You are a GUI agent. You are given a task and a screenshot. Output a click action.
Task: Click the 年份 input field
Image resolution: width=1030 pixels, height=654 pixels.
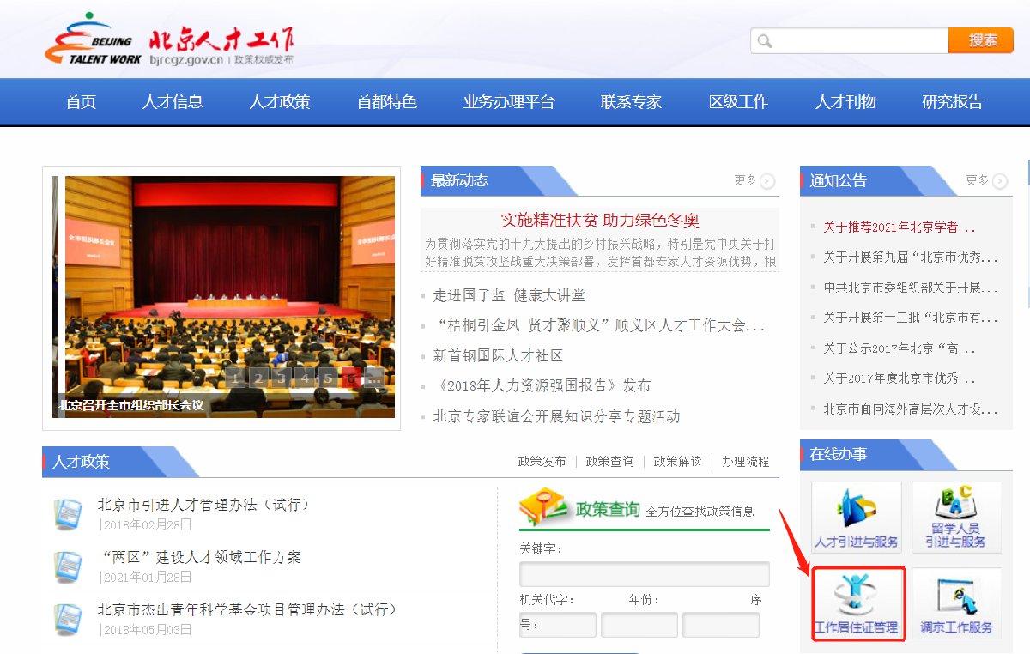(639, 625)
